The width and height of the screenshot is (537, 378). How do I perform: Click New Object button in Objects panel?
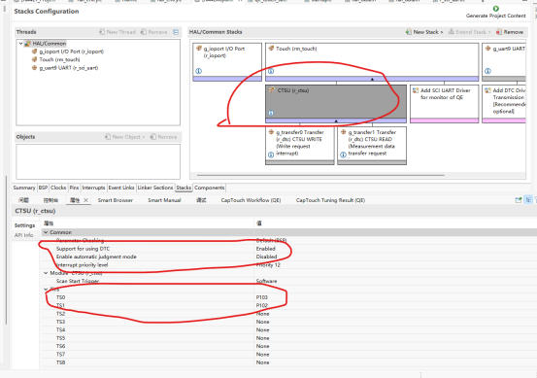(x=125, y=137)
